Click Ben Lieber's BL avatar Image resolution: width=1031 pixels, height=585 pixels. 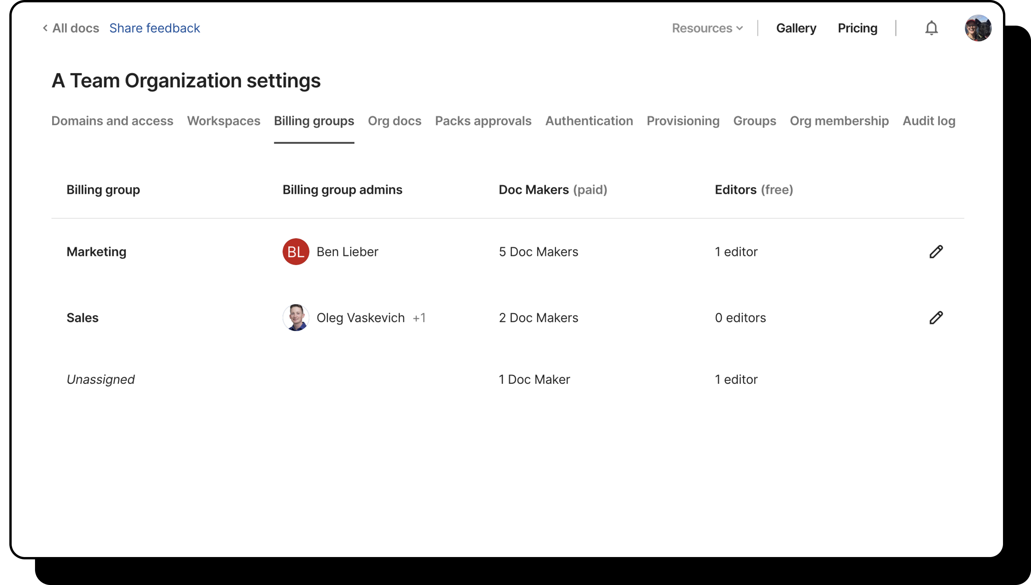tap(296, 252)
